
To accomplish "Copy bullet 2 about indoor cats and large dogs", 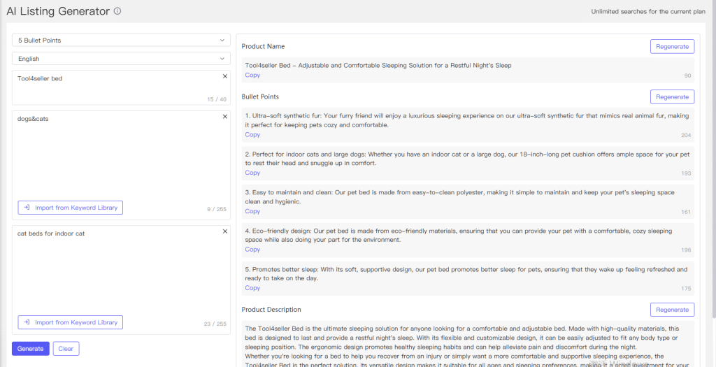I will [252, 173].
